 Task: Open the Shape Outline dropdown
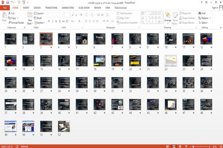coord(188,18)
